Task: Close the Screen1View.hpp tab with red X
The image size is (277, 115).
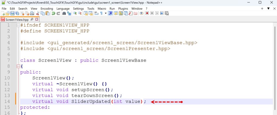Action: [x=37, y=19]
